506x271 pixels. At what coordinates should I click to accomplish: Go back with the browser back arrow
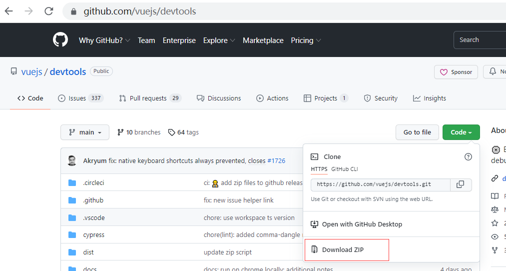pos(8,11)
